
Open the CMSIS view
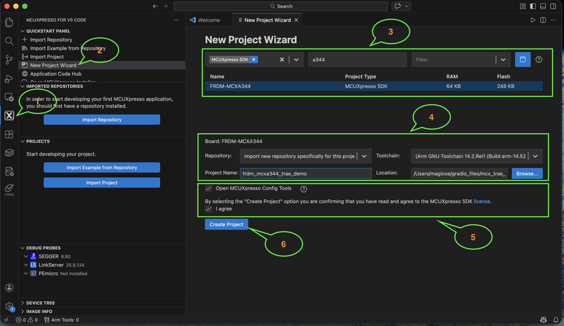(9, 190)
